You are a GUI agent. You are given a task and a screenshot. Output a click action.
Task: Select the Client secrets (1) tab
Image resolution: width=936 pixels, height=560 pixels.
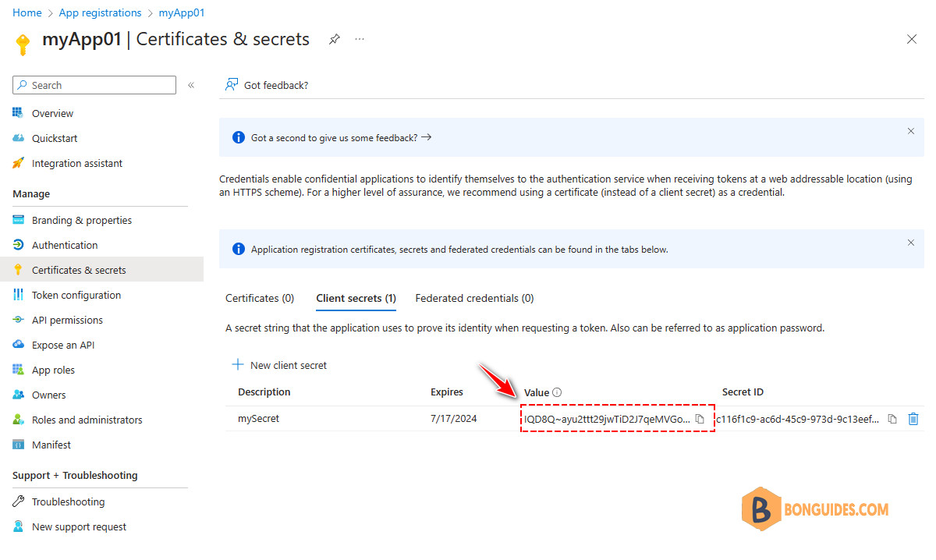[x=356, y=298]
